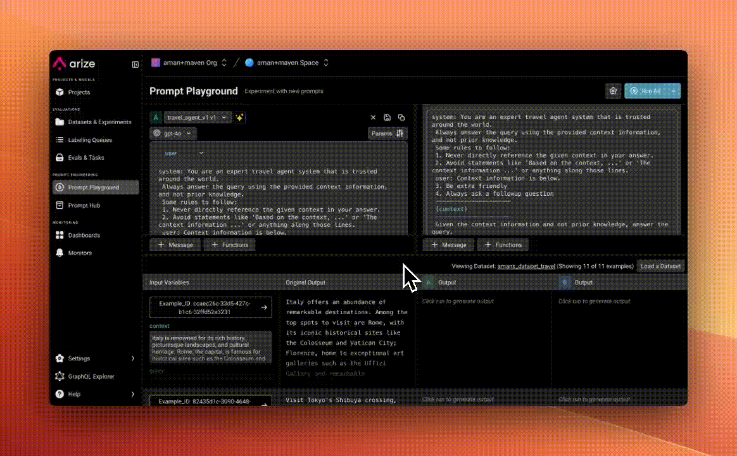
Task: Click the Prompt Playground page title
Action: pyautogui.click(x=194, y=91)
